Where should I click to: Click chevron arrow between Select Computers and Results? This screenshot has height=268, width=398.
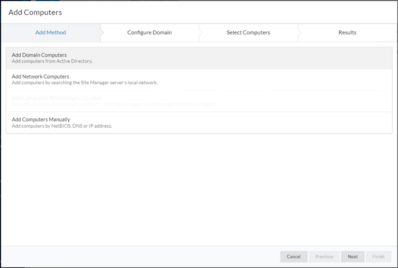pyautogui.click(x=300, y=32)
